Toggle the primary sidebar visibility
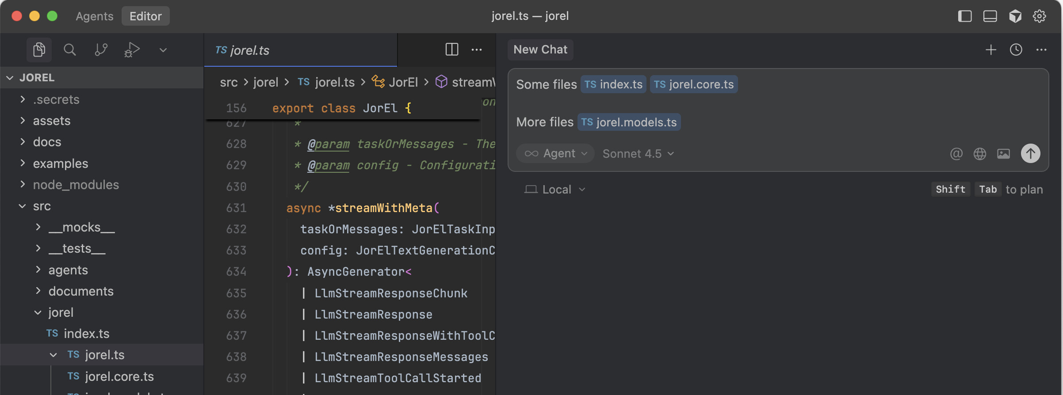This screenshot has height=395, width=1063. tap(964, 16)
